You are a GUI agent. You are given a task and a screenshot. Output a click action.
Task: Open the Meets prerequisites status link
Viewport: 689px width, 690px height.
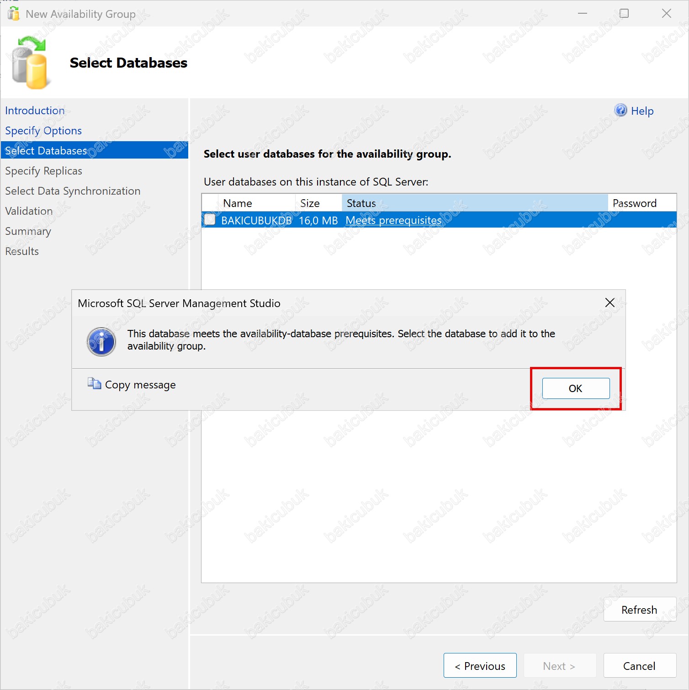pos(393,220)
